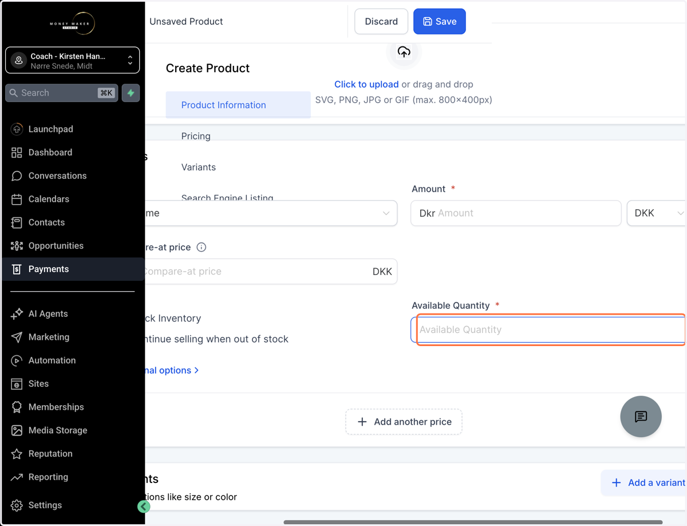Click the Reporting sidebar label
Image resolution: width=687 pixels, height=526 pixels.
(48, 477)
